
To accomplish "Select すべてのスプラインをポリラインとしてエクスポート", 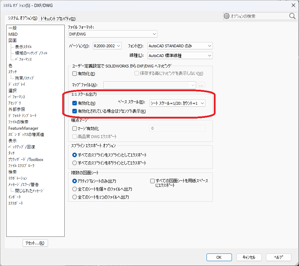I will point(74,163).
